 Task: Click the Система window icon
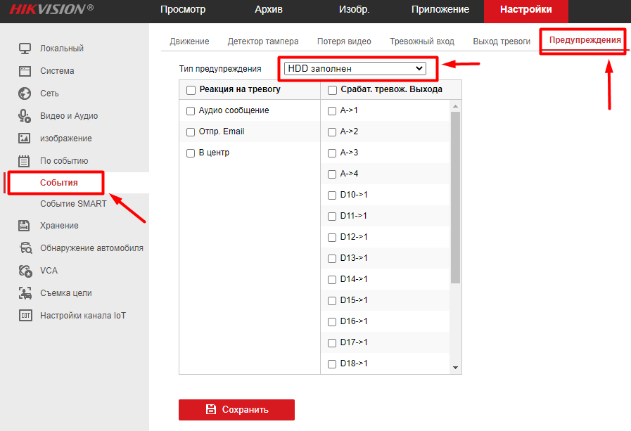pyautogui.click(x=25, y=71)
